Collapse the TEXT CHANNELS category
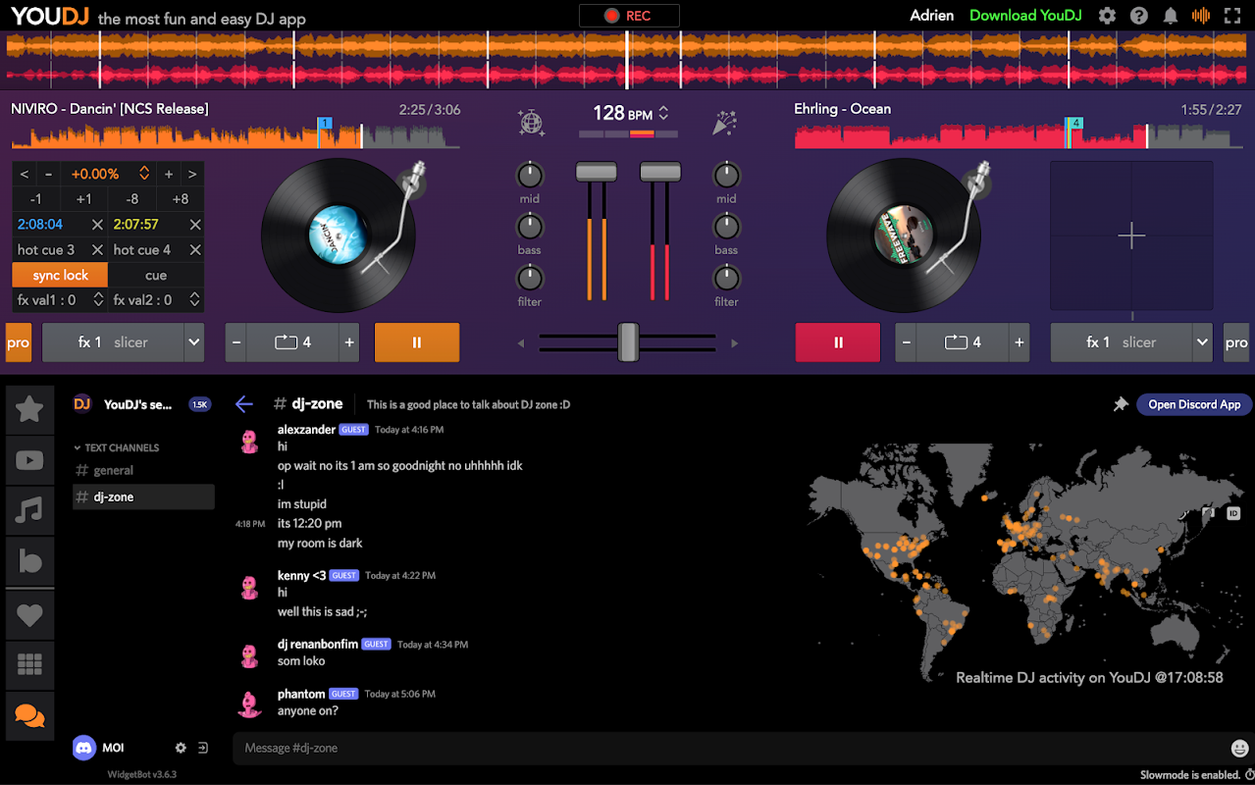 coord(116,447)
